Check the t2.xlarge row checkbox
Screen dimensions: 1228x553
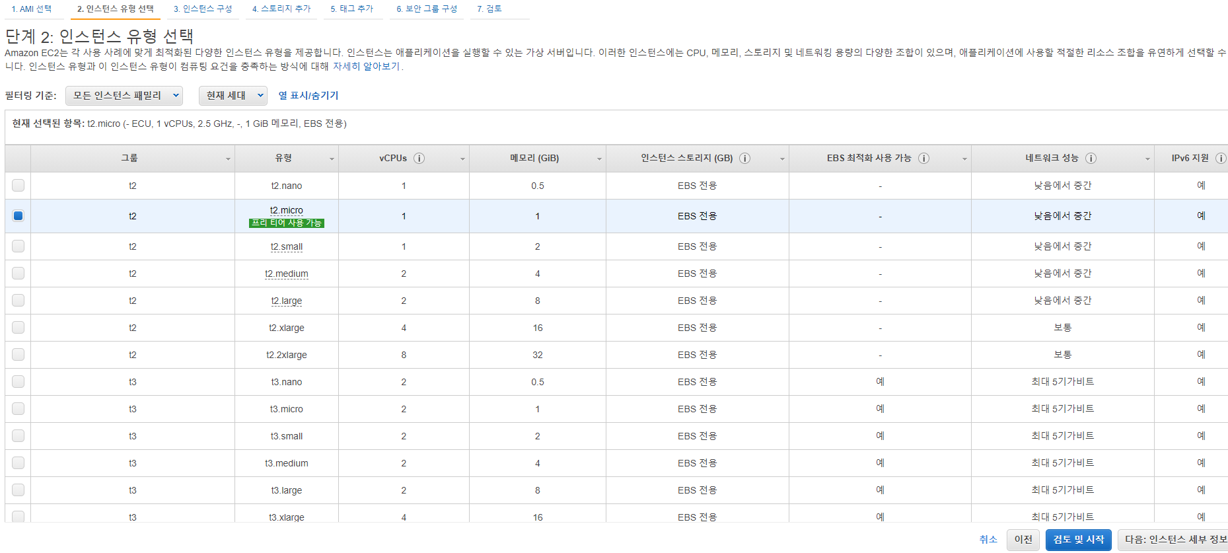tap(18, 327)
